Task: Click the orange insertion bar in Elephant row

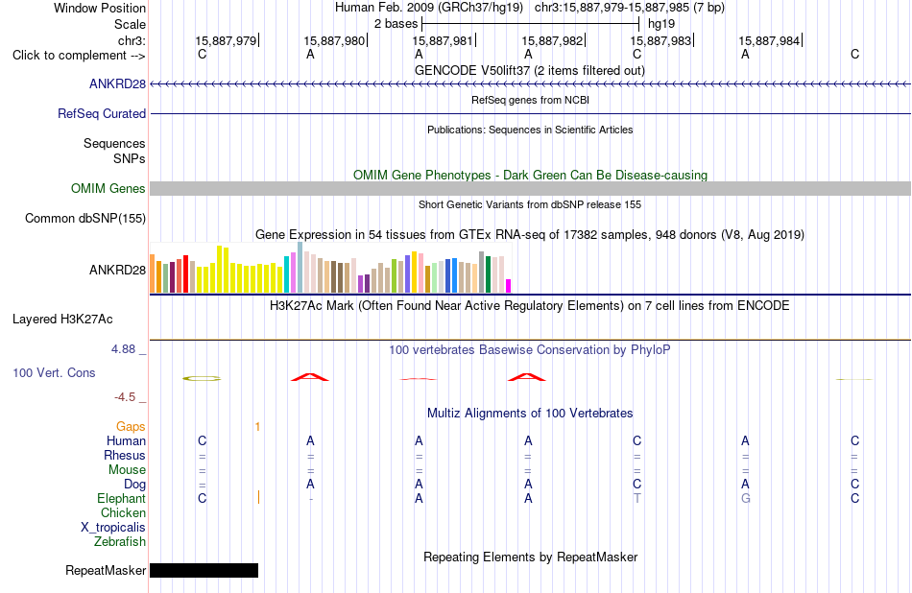Action: [258, 498]
